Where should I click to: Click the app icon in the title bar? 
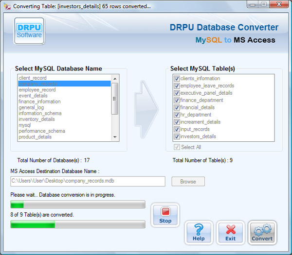(x=7, y=6)
